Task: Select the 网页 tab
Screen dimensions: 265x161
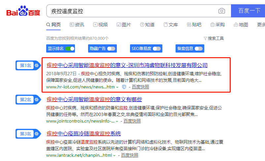Action: pyautogui.click(x=53, y=25)
